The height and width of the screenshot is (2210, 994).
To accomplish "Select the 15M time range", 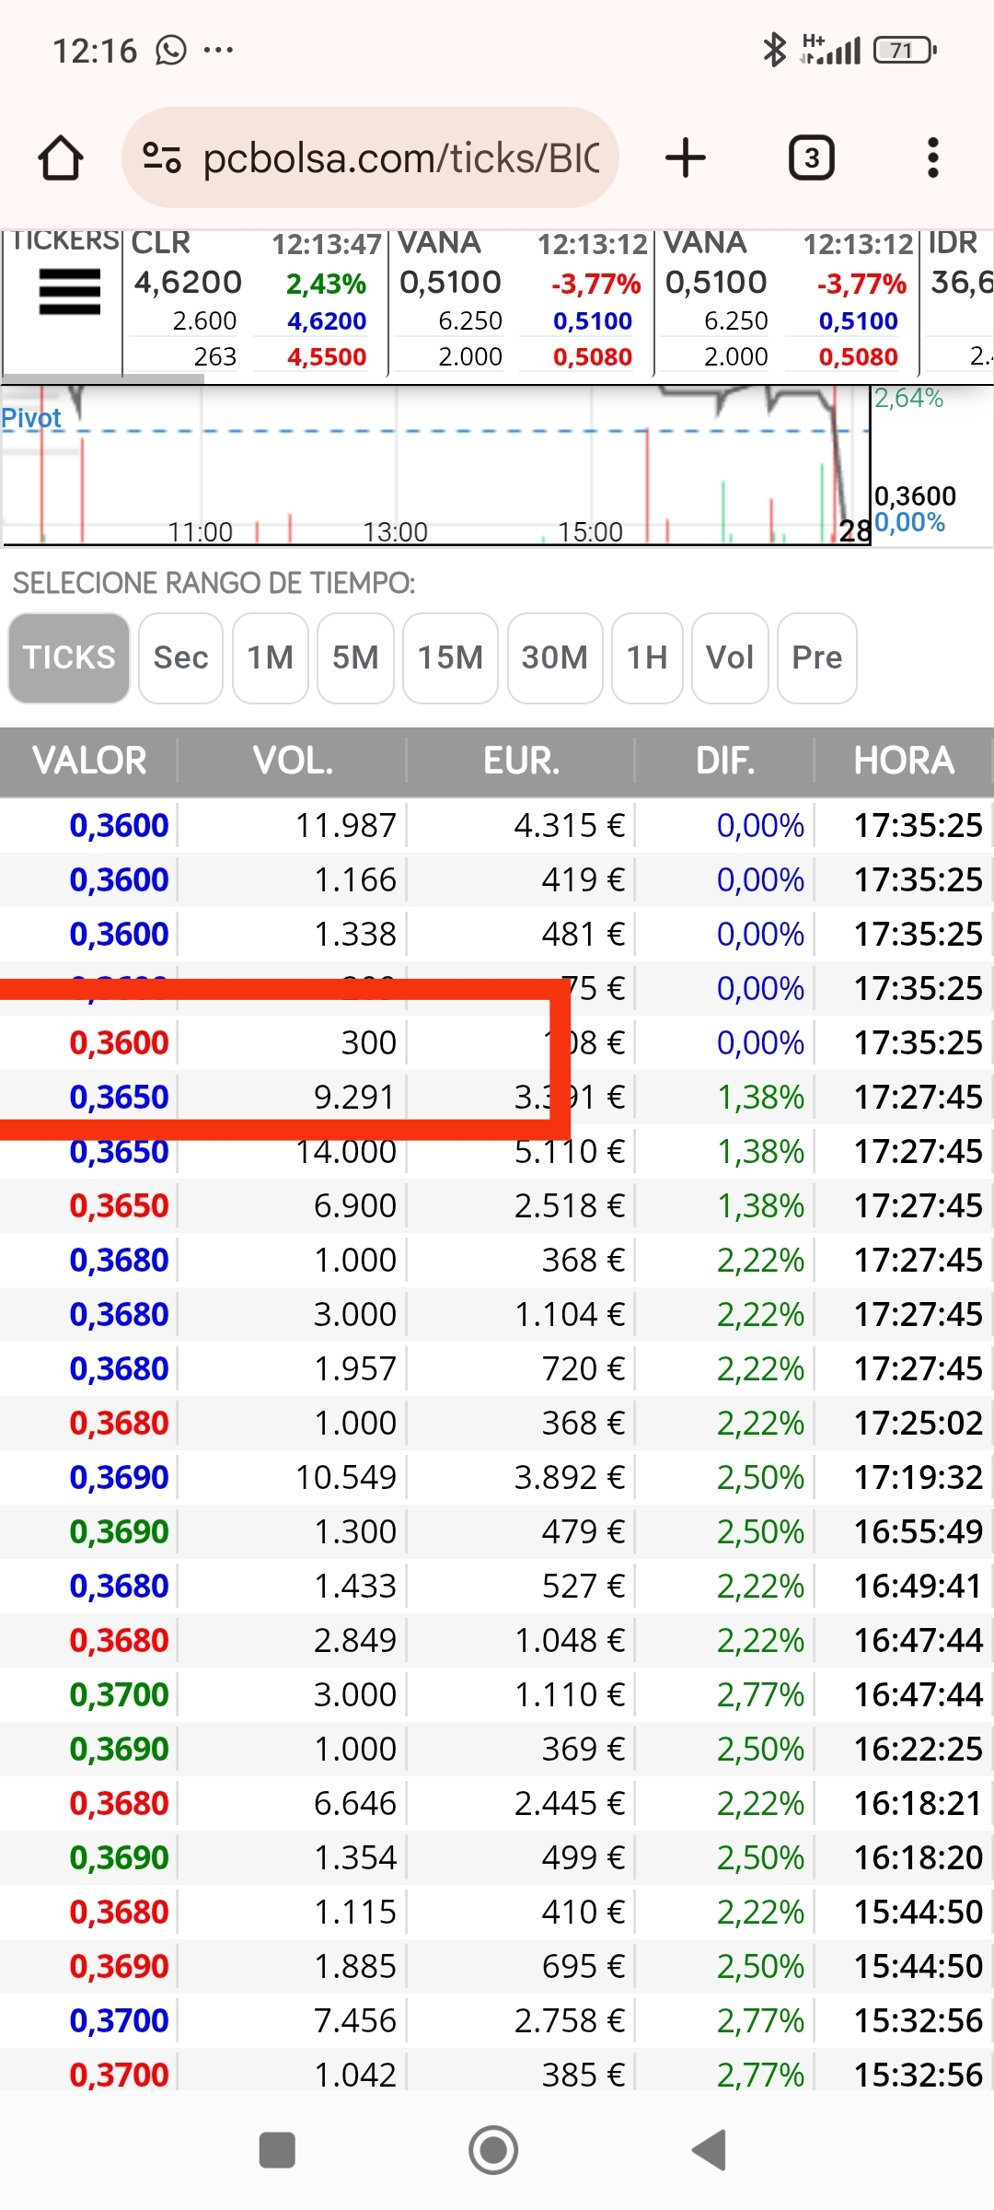I will click(450, 658).
